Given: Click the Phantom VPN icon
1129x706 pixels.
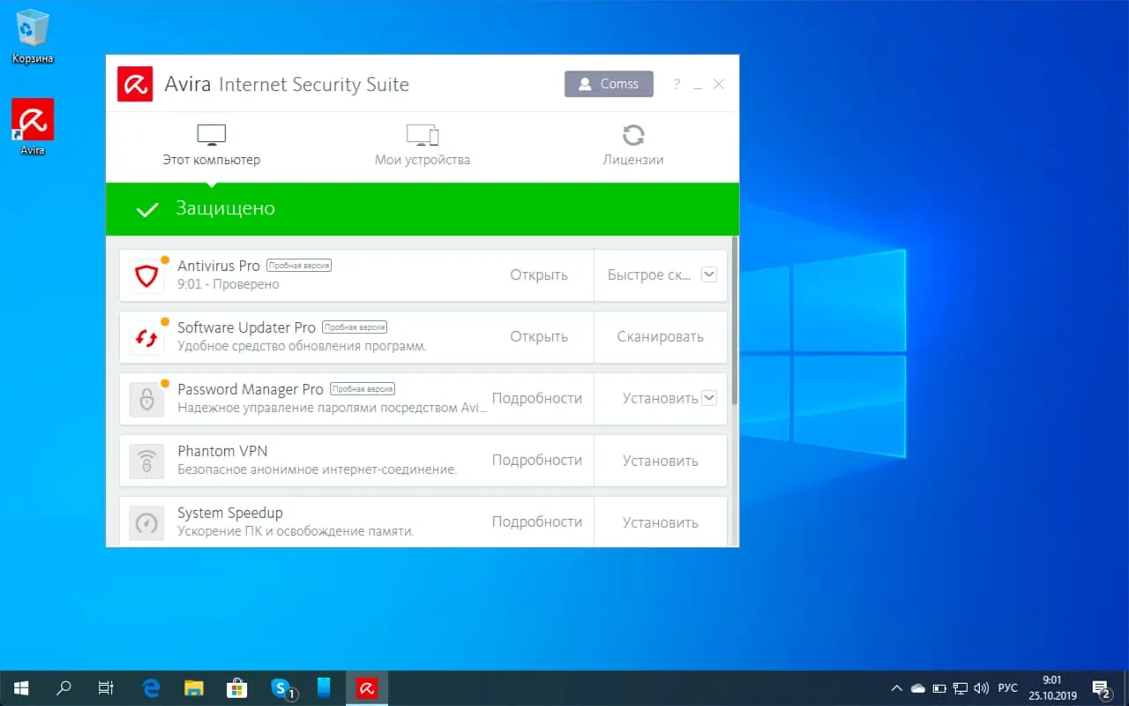Looking at the screenshot, I should coord(146,461).
